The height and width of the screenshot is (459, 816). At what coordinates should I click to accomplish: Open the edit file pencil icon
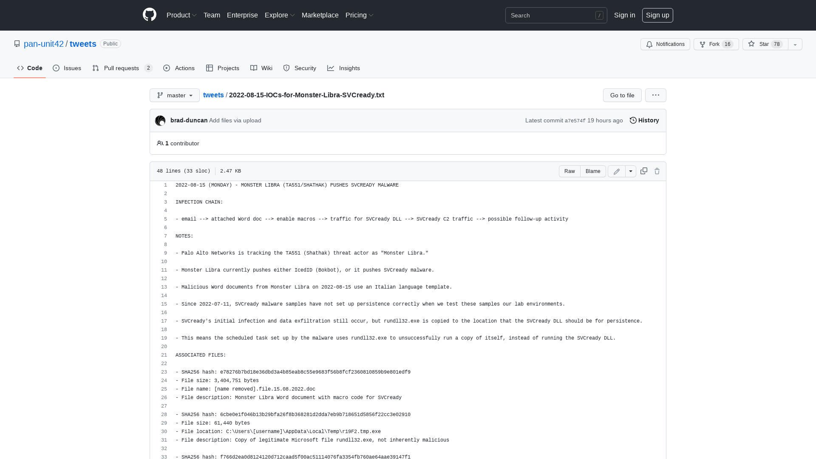[x=616, y=171]
